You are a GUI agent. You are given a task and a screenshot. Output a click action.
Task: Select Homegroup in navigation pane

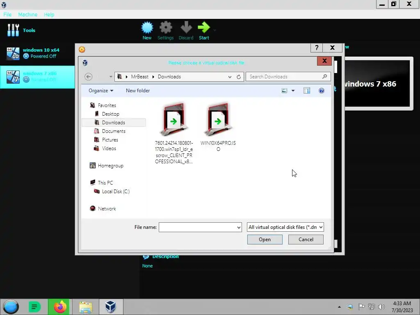(x=110, y=166)
